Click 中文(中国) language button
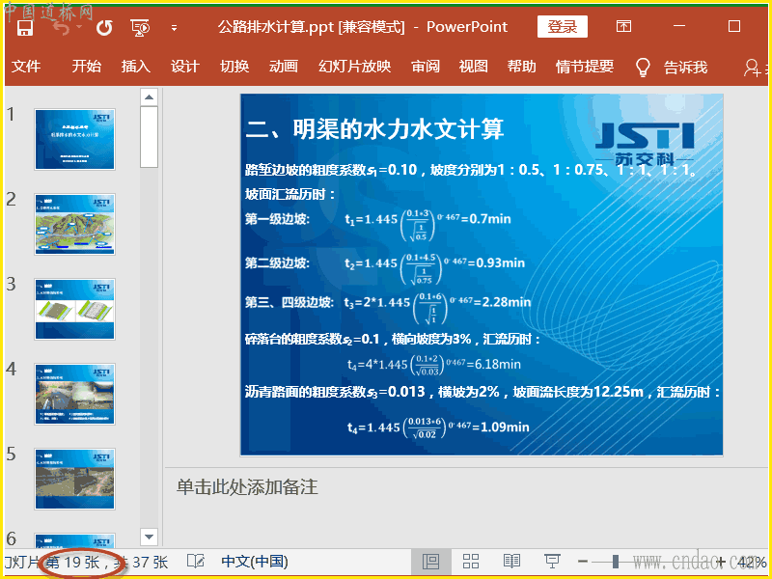 [255, 562]
